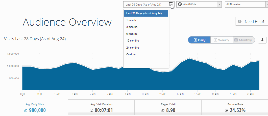
Task: Switch chart to Weekly view
Action: [221, 40]
